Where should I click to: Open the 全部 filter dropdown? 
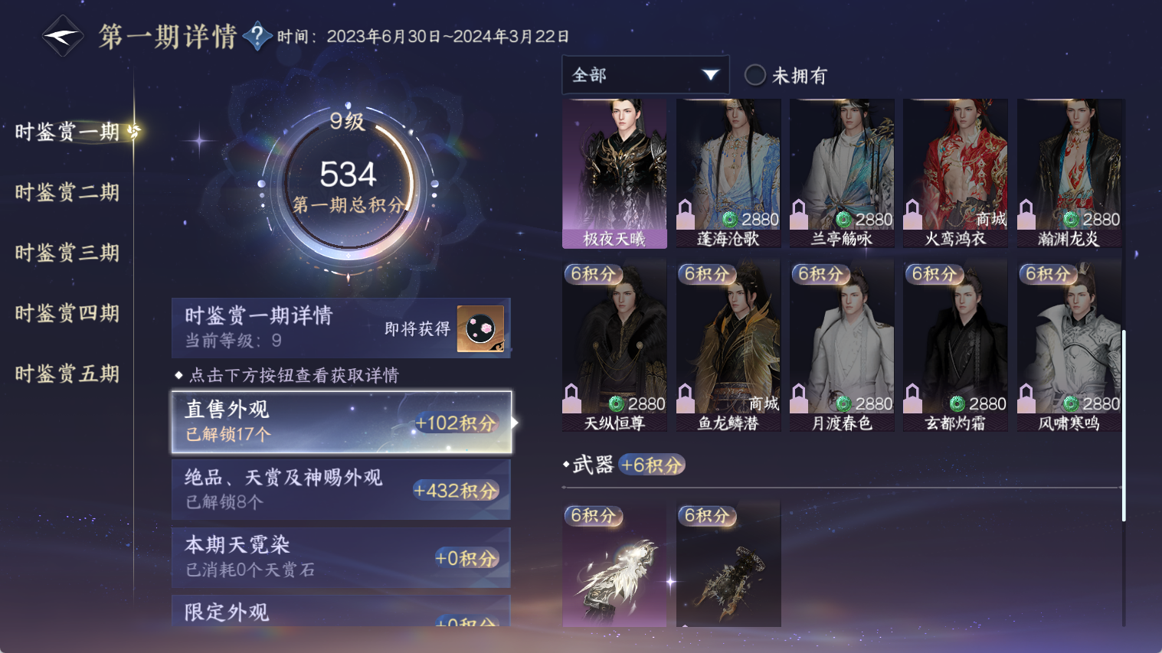[645, 75]
